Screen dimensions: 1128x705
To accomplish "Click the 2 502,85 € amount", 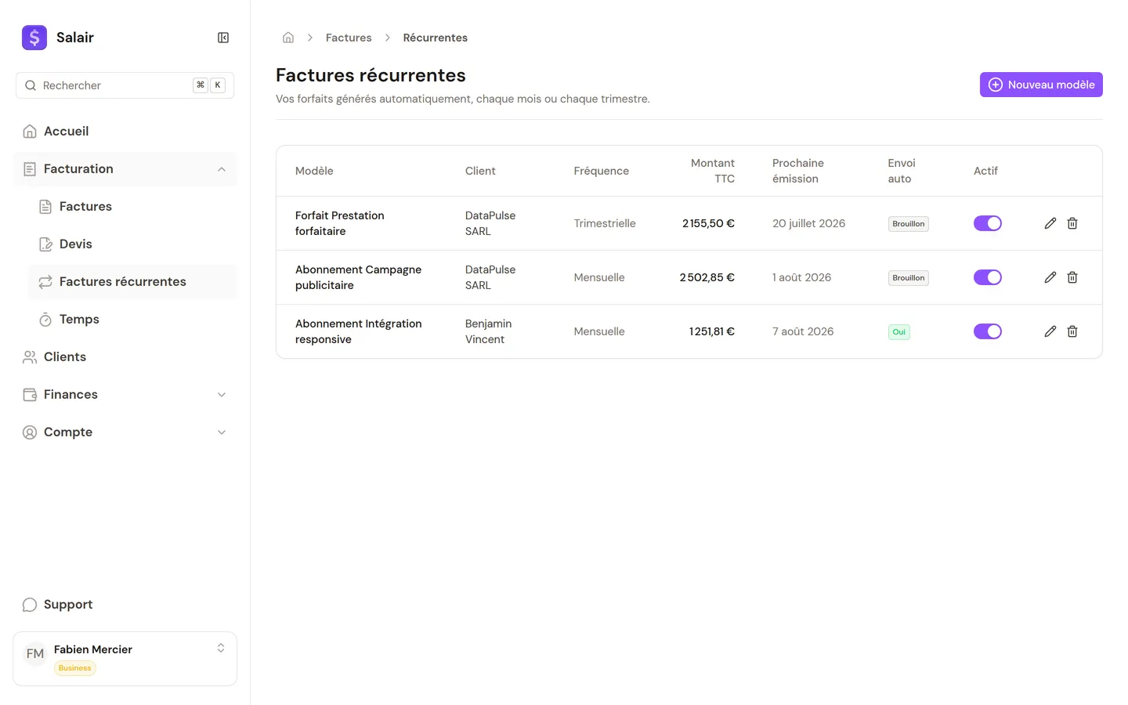I will (x=707, y=277).
